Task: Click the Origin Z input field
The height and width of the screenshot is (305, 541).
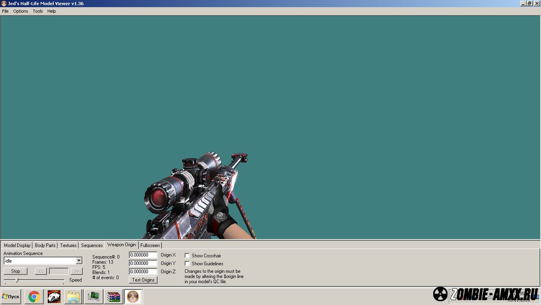Action: pyautogui.click(x=143, y=272)
